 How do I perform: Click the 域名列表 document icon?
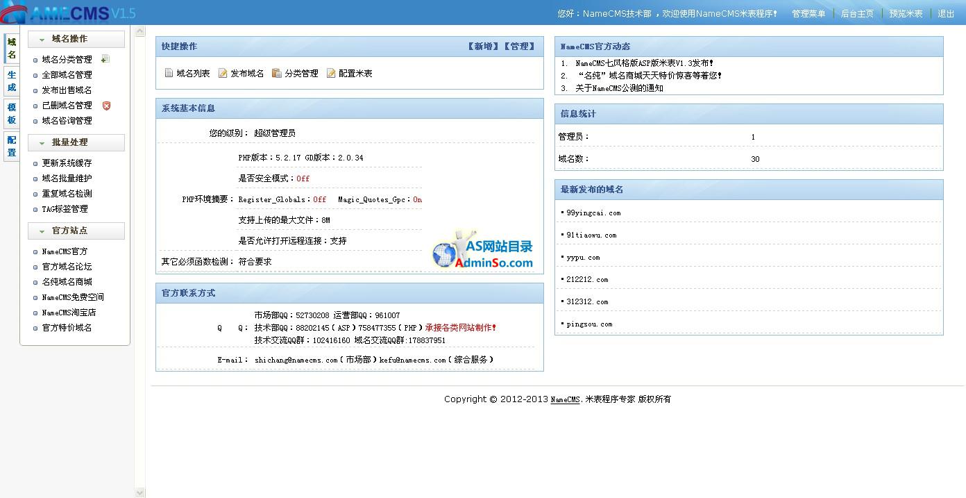pyautogui.click(x=169, y=73)
